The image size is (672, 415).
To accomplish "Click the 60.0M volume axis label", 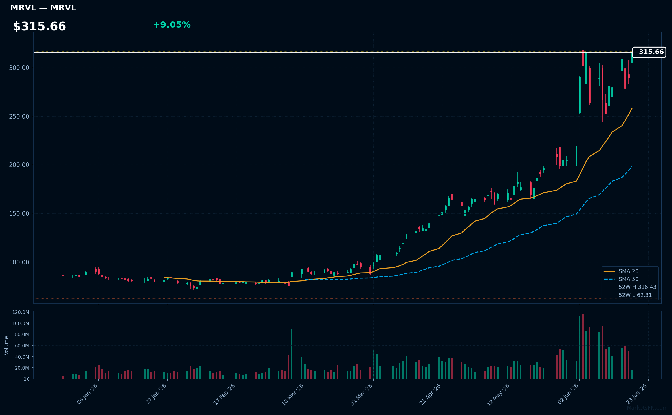I will tap(22, 346).
